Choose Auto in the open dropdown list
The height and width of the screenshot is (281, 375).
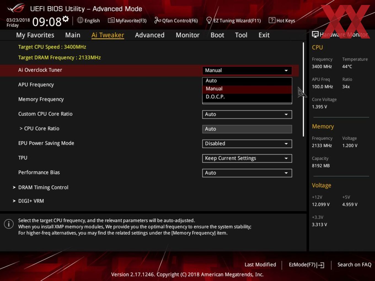pyautogui.click(x=247, y=81)
